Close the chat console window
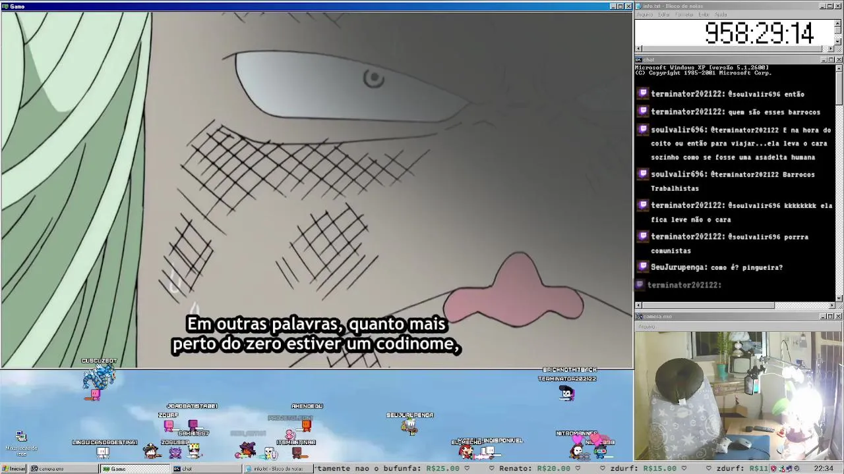Image resolution: width=844 pixels, height=474 pixels. coord(839,60)
